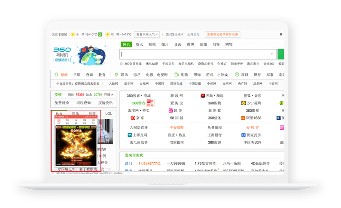Open 平安保险 site link
341x208 pixels.
tap(177, 128)
